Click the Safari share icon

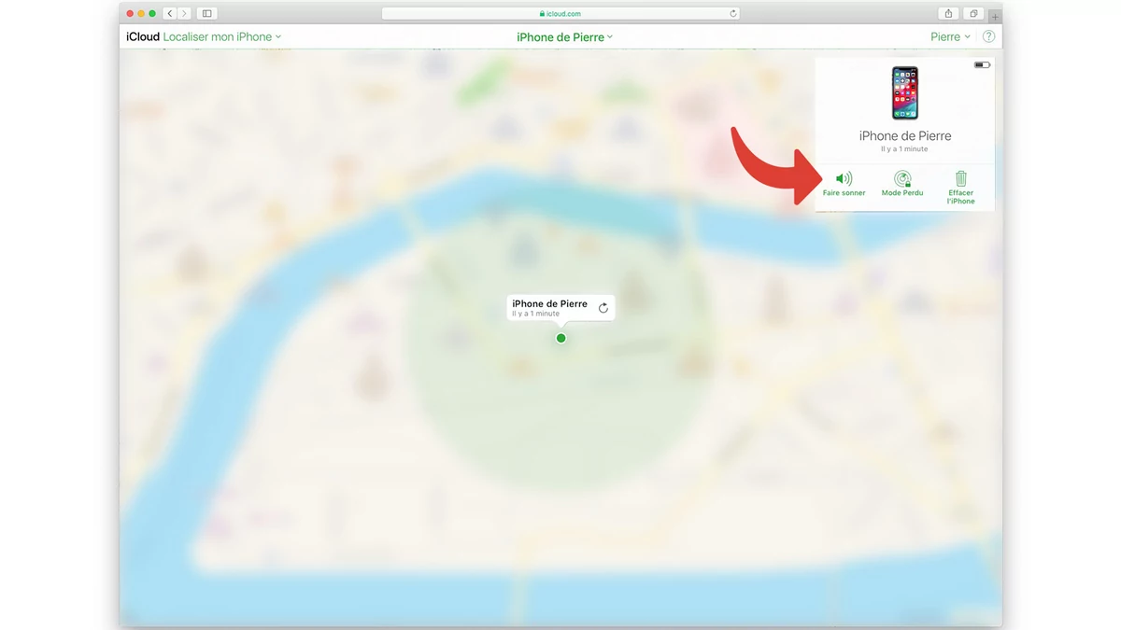pyautogui.click(x=949, y=13)
